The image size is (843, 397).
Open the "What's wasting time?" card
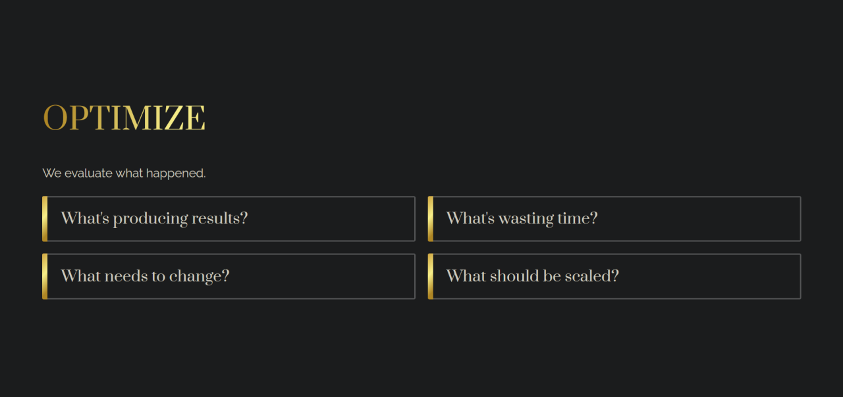click(x=614, y=219)
